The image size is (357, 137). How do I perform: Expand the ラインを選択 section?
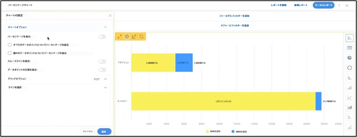point(105,88)
